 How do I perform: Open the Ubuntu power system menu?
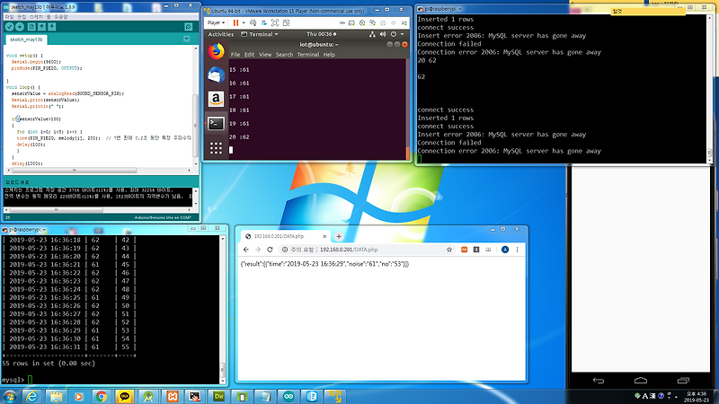click(x=396, y=34)
